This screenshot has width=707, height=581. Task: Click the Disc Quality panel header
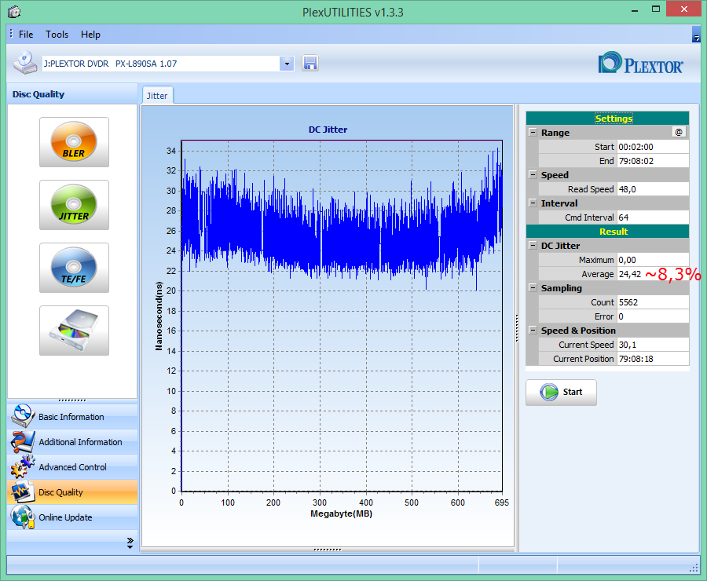[x=72, y=93]
